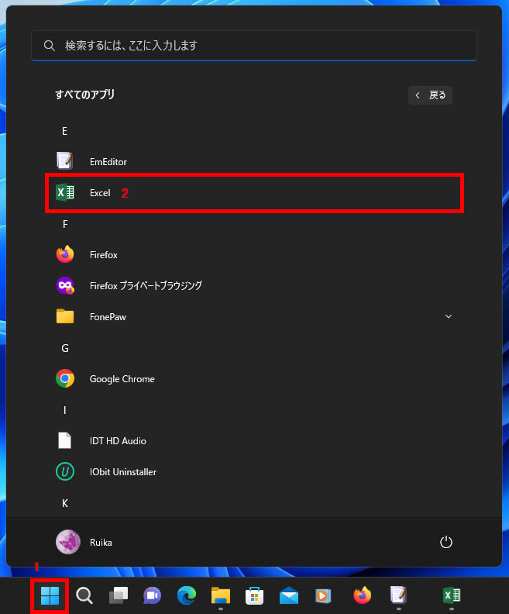Open Google Chrome from the list
Viewport: 509px width, 614px height.
[x=122, y=379]
